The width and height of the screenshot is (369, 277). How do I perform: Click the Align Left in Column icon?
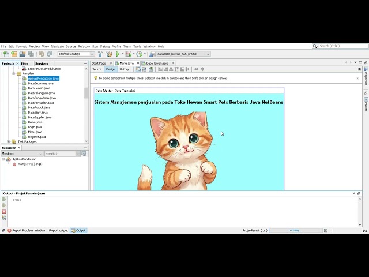tap(160, 69)
